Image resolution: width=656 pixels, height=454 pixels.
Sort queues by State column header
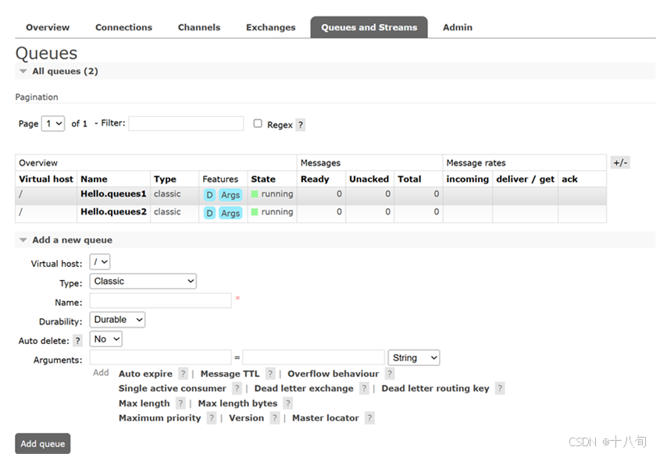(263, 179)
